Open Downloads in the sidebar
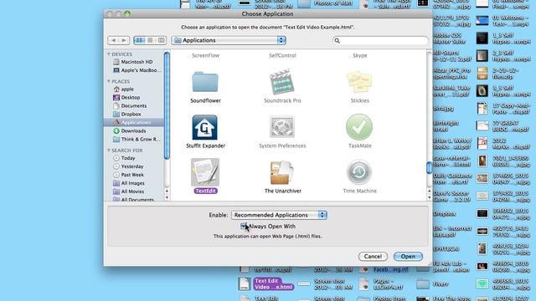 [x=130, y=130]
